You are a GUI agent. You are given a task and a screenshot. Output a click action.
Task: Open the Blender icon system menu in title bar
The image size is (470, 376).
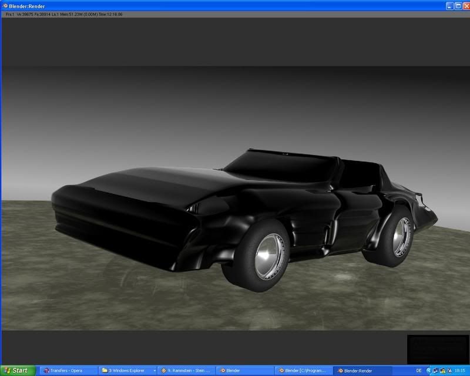pyautogui.click(x=5, y=5)
